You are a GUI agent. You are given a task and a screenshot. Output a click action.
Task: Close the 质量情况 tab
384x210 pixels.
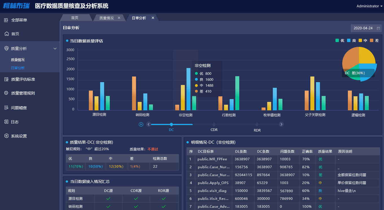[119, 18]
